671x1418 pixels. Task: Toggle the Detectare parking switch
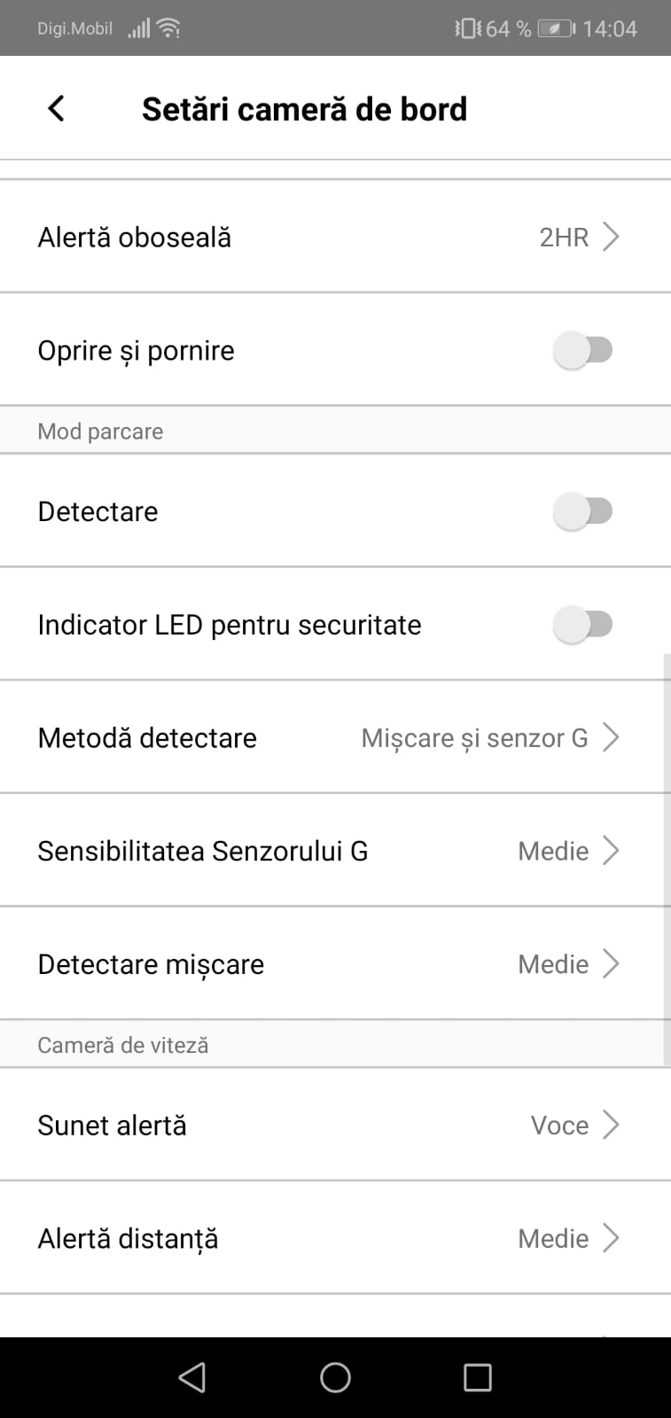coord(582,511)
